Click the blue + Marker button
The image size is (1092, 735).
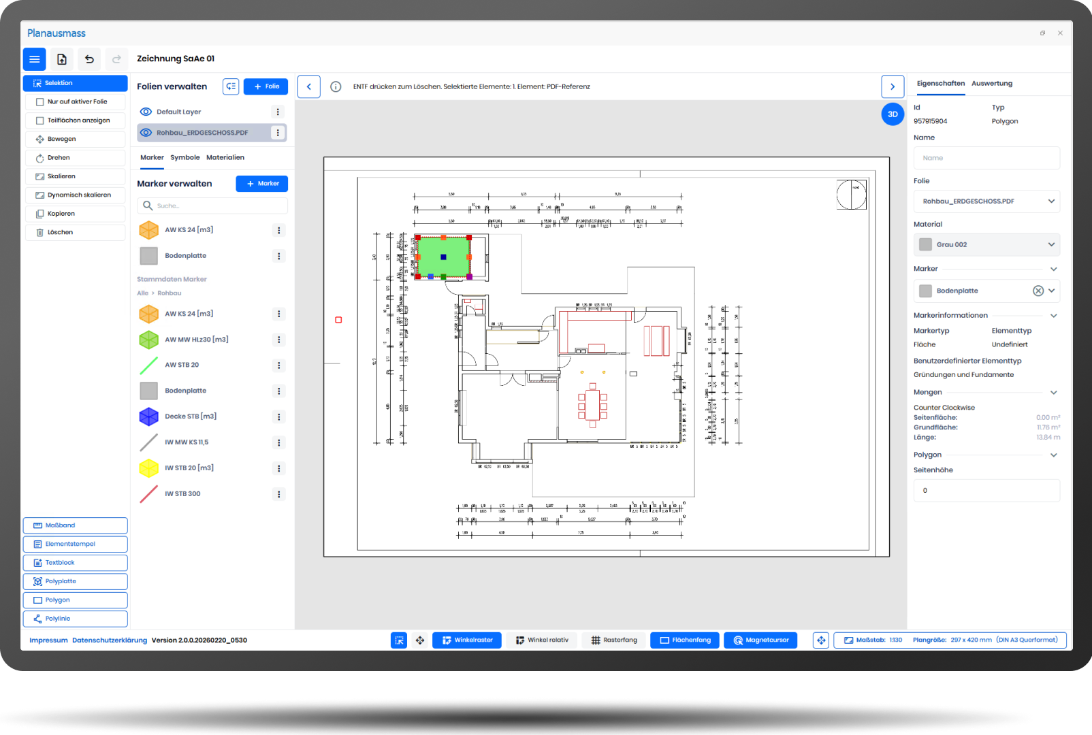pos(262,184)
